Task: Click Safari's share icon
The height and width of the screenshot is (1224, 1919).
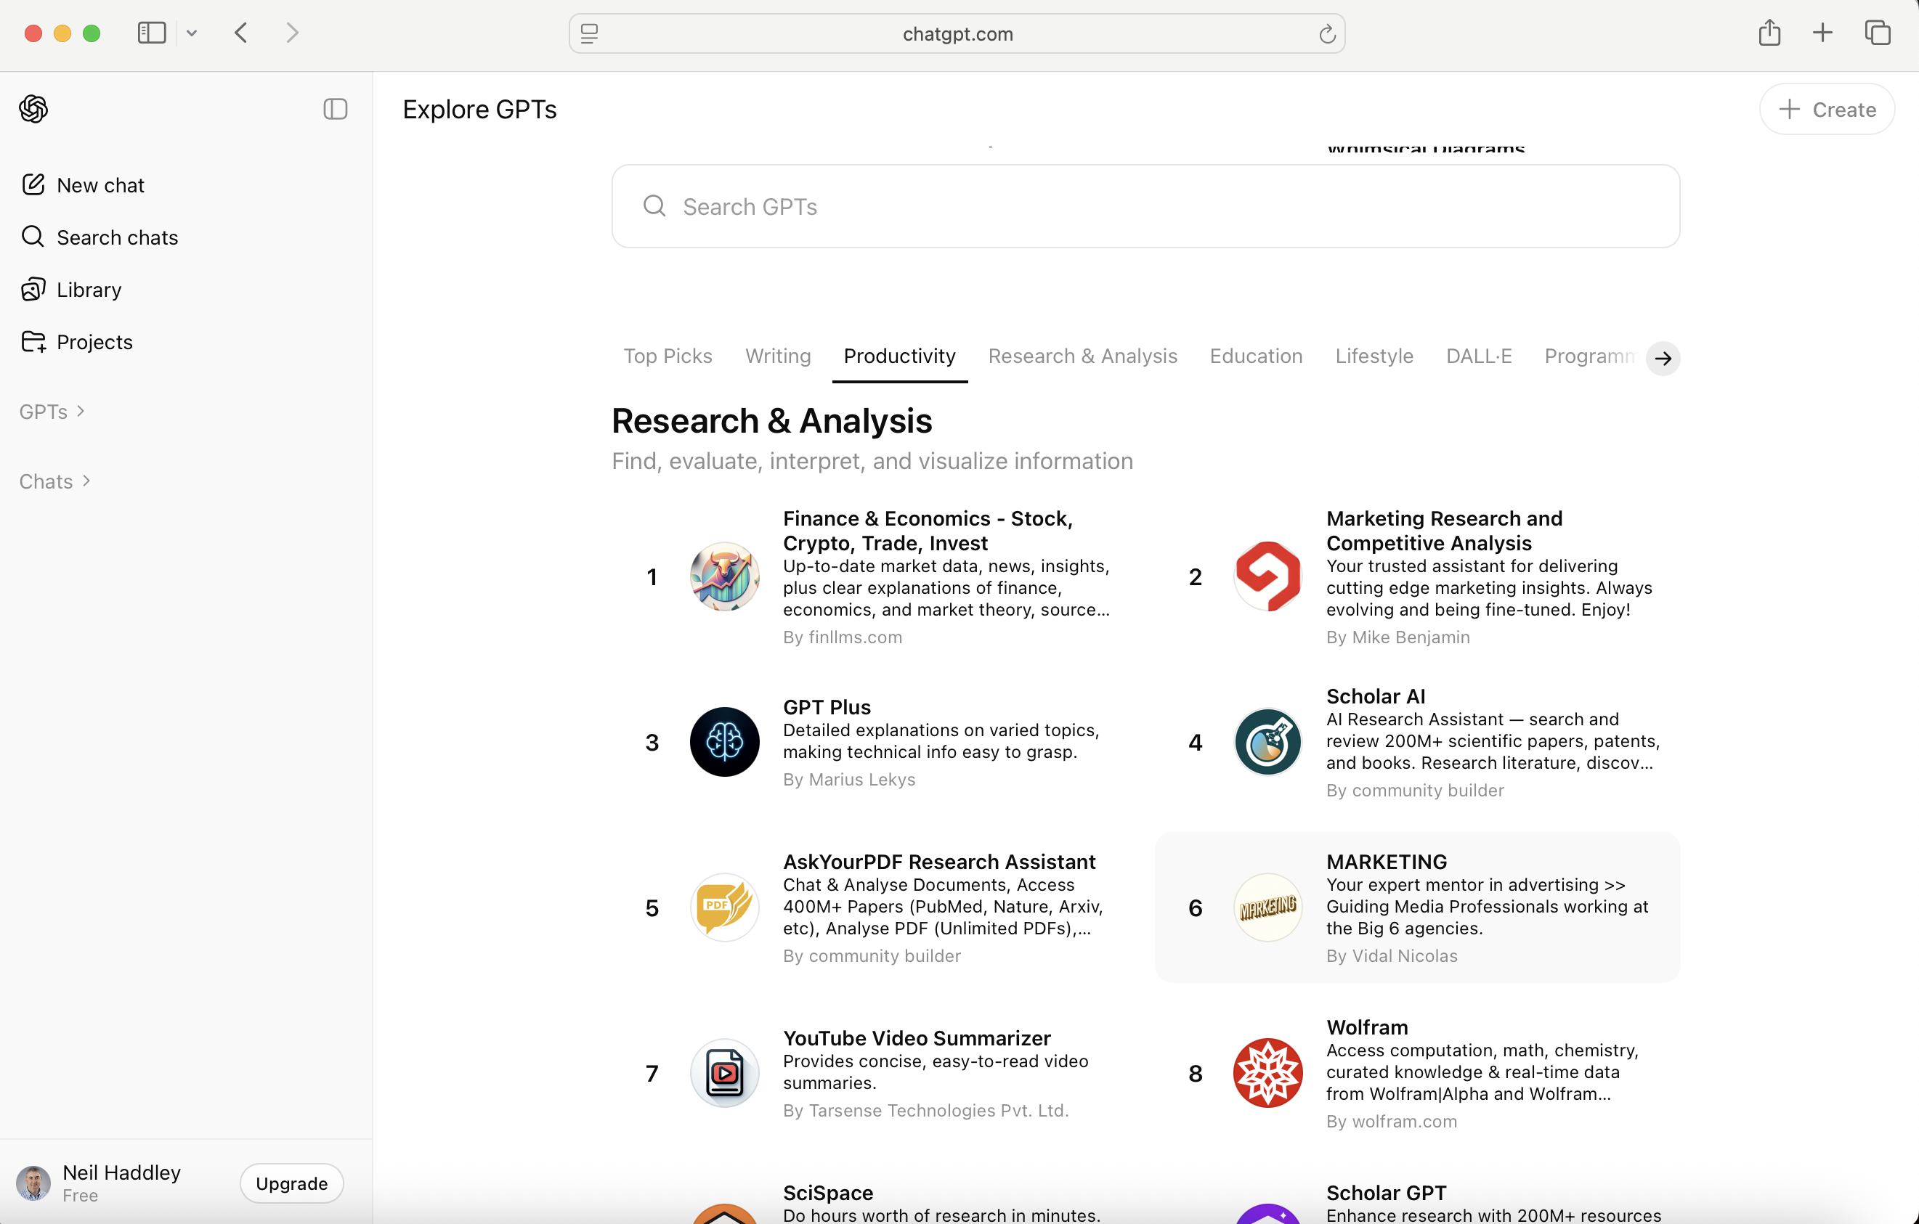Action: pos(1769,33)
